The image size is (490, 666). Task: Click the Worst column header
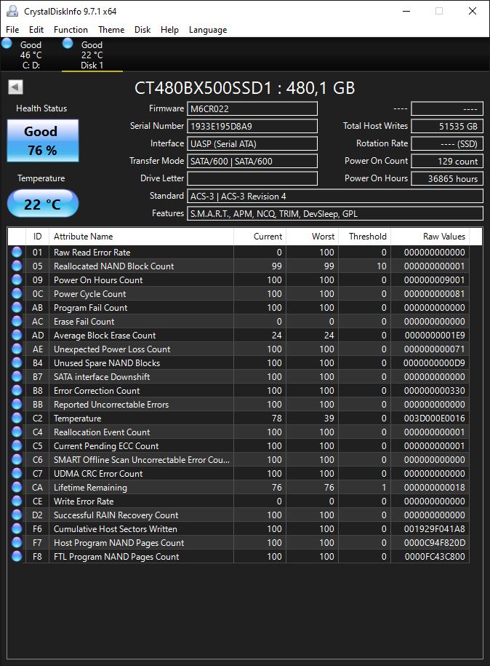pyautogui.click(x=312, y=237)
